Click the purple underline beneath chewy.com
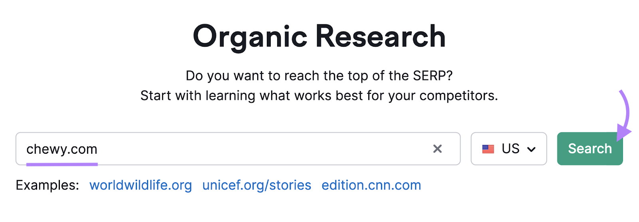 (x=62, y=164)
